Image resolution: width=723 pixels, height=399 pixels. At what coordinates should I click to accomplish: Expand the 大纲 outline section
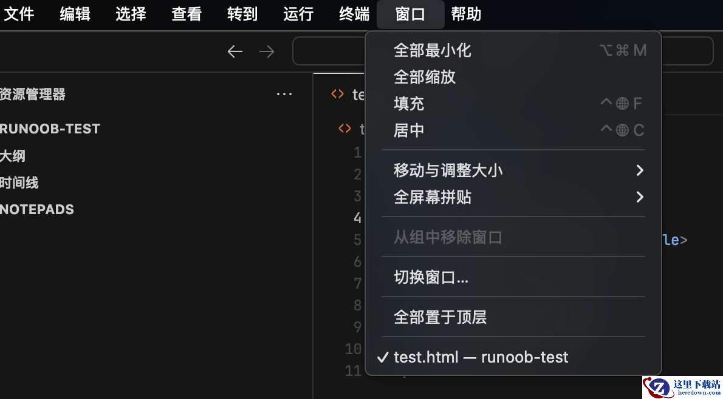(13, 156)
